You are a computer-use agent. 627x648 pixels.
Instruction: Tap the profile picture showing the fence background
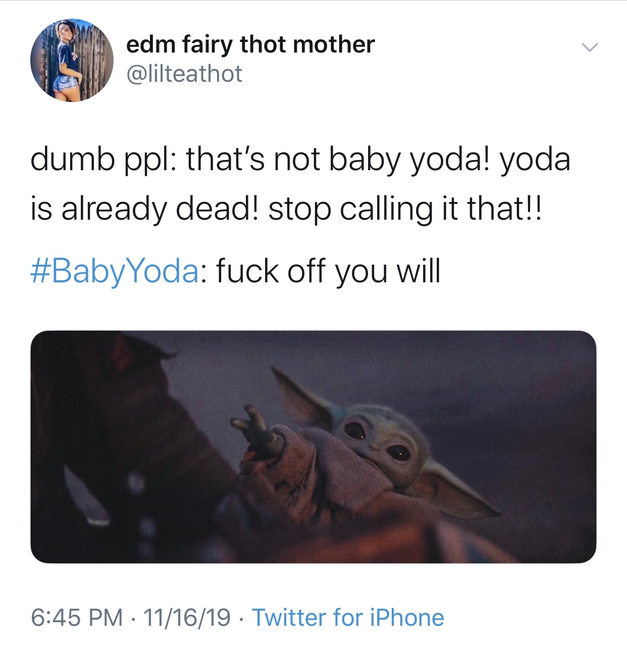click(x=73, y=60)
